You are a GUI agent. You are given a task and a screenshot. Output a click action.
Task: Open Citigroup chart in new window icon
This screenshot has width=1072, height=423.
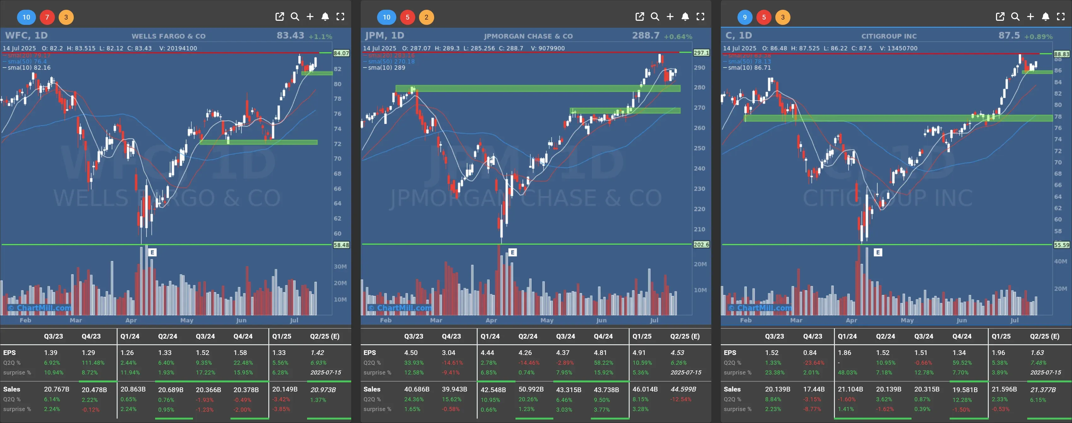click(1000, 17)
